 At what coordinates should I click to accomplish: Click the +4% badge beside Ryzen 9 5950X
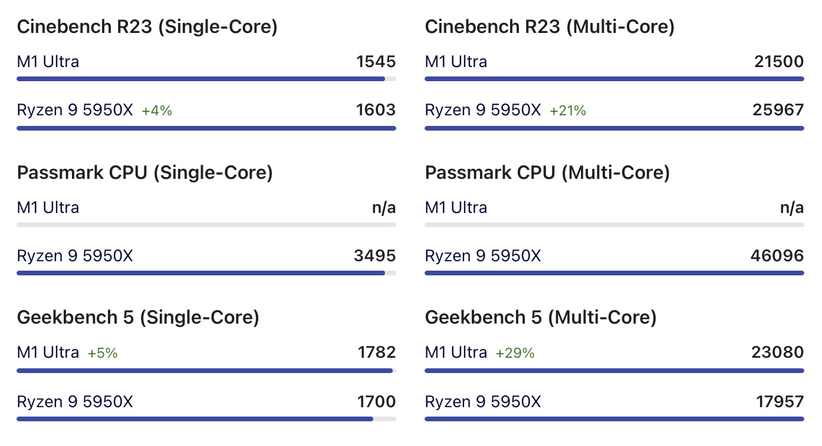[x=157, y=111]
